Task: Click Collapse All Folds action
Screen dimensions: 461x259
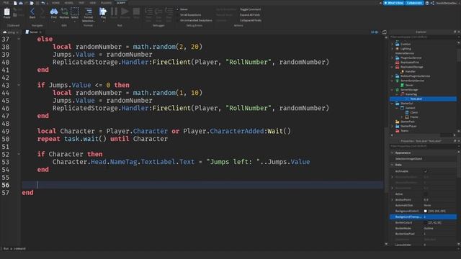Action: 251,20
